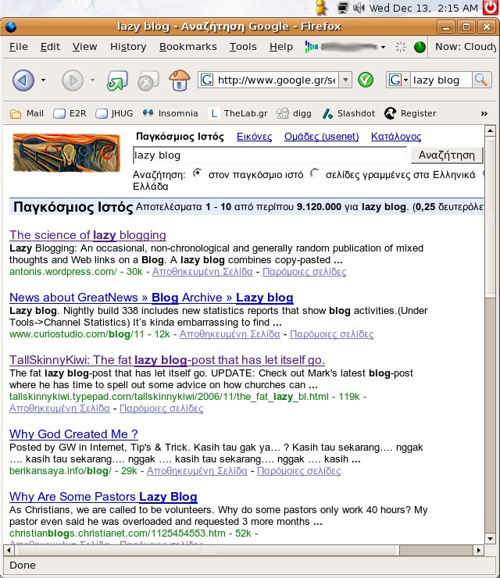
Task: Open 'The science of lazy blogging' result
Action: click(x=87, y=235)
